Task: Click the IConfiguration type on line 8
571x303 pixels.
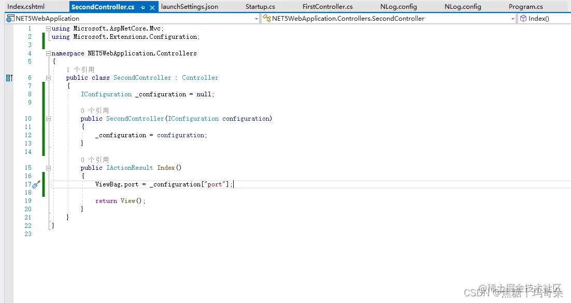Action: 106,94
